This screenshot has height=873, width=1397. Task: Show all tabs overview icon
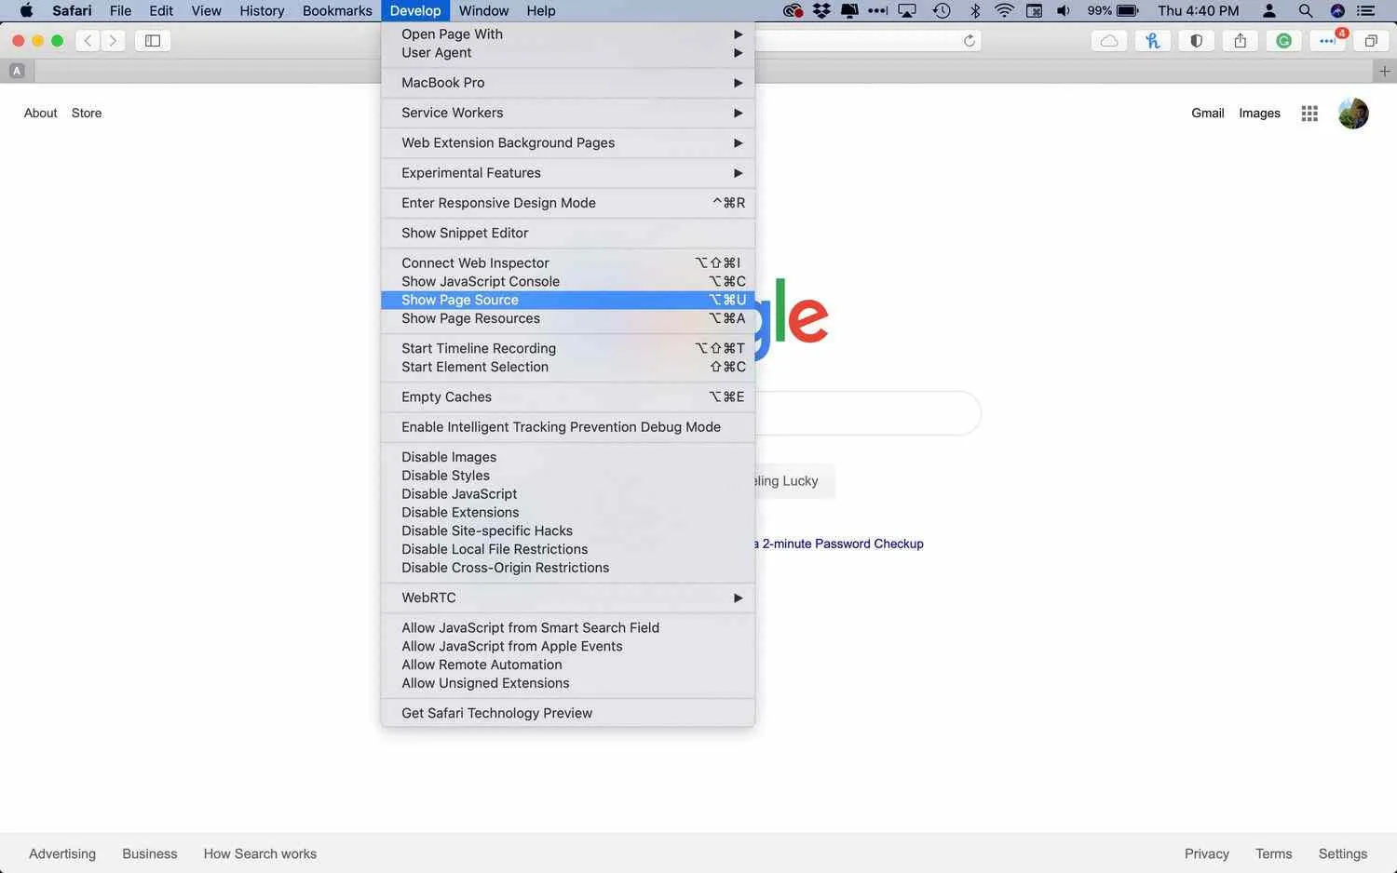click(1371, 41)
